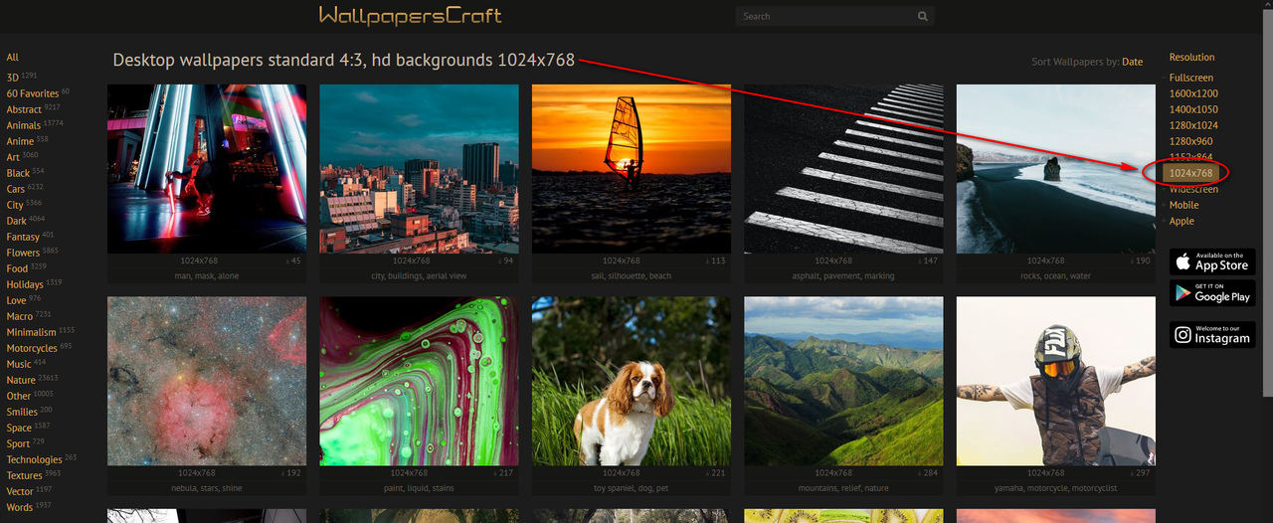Image resolution: width=1273 pixels, height=523 pixels.
Task: Expand the Fullscreen resolution group
Action: point(1190,78)
